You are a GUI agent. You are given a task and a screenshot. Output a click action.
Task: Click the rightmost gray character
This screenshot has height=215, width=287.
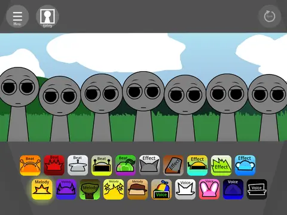[x=268, y=108]
